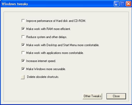The height and width of the screenshot is (105, 132).
Task: Click the maximize icon in the title bar
Action: click(122, 4)
